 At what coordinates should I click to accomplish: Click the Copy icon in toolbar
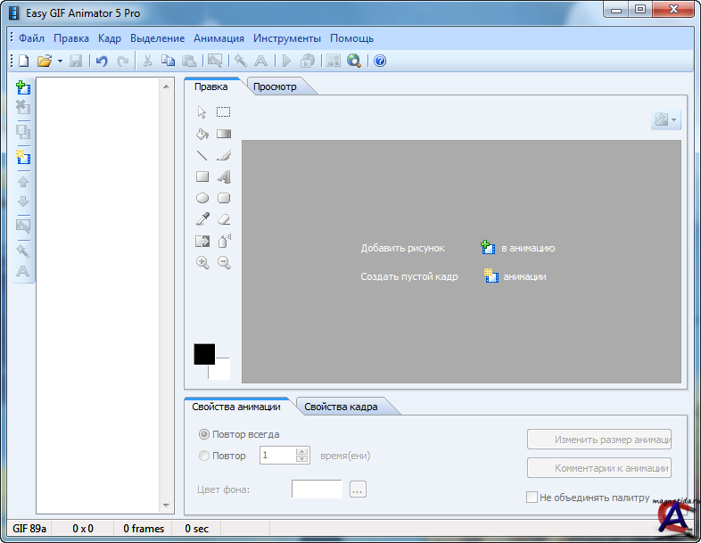click(168, 61)
